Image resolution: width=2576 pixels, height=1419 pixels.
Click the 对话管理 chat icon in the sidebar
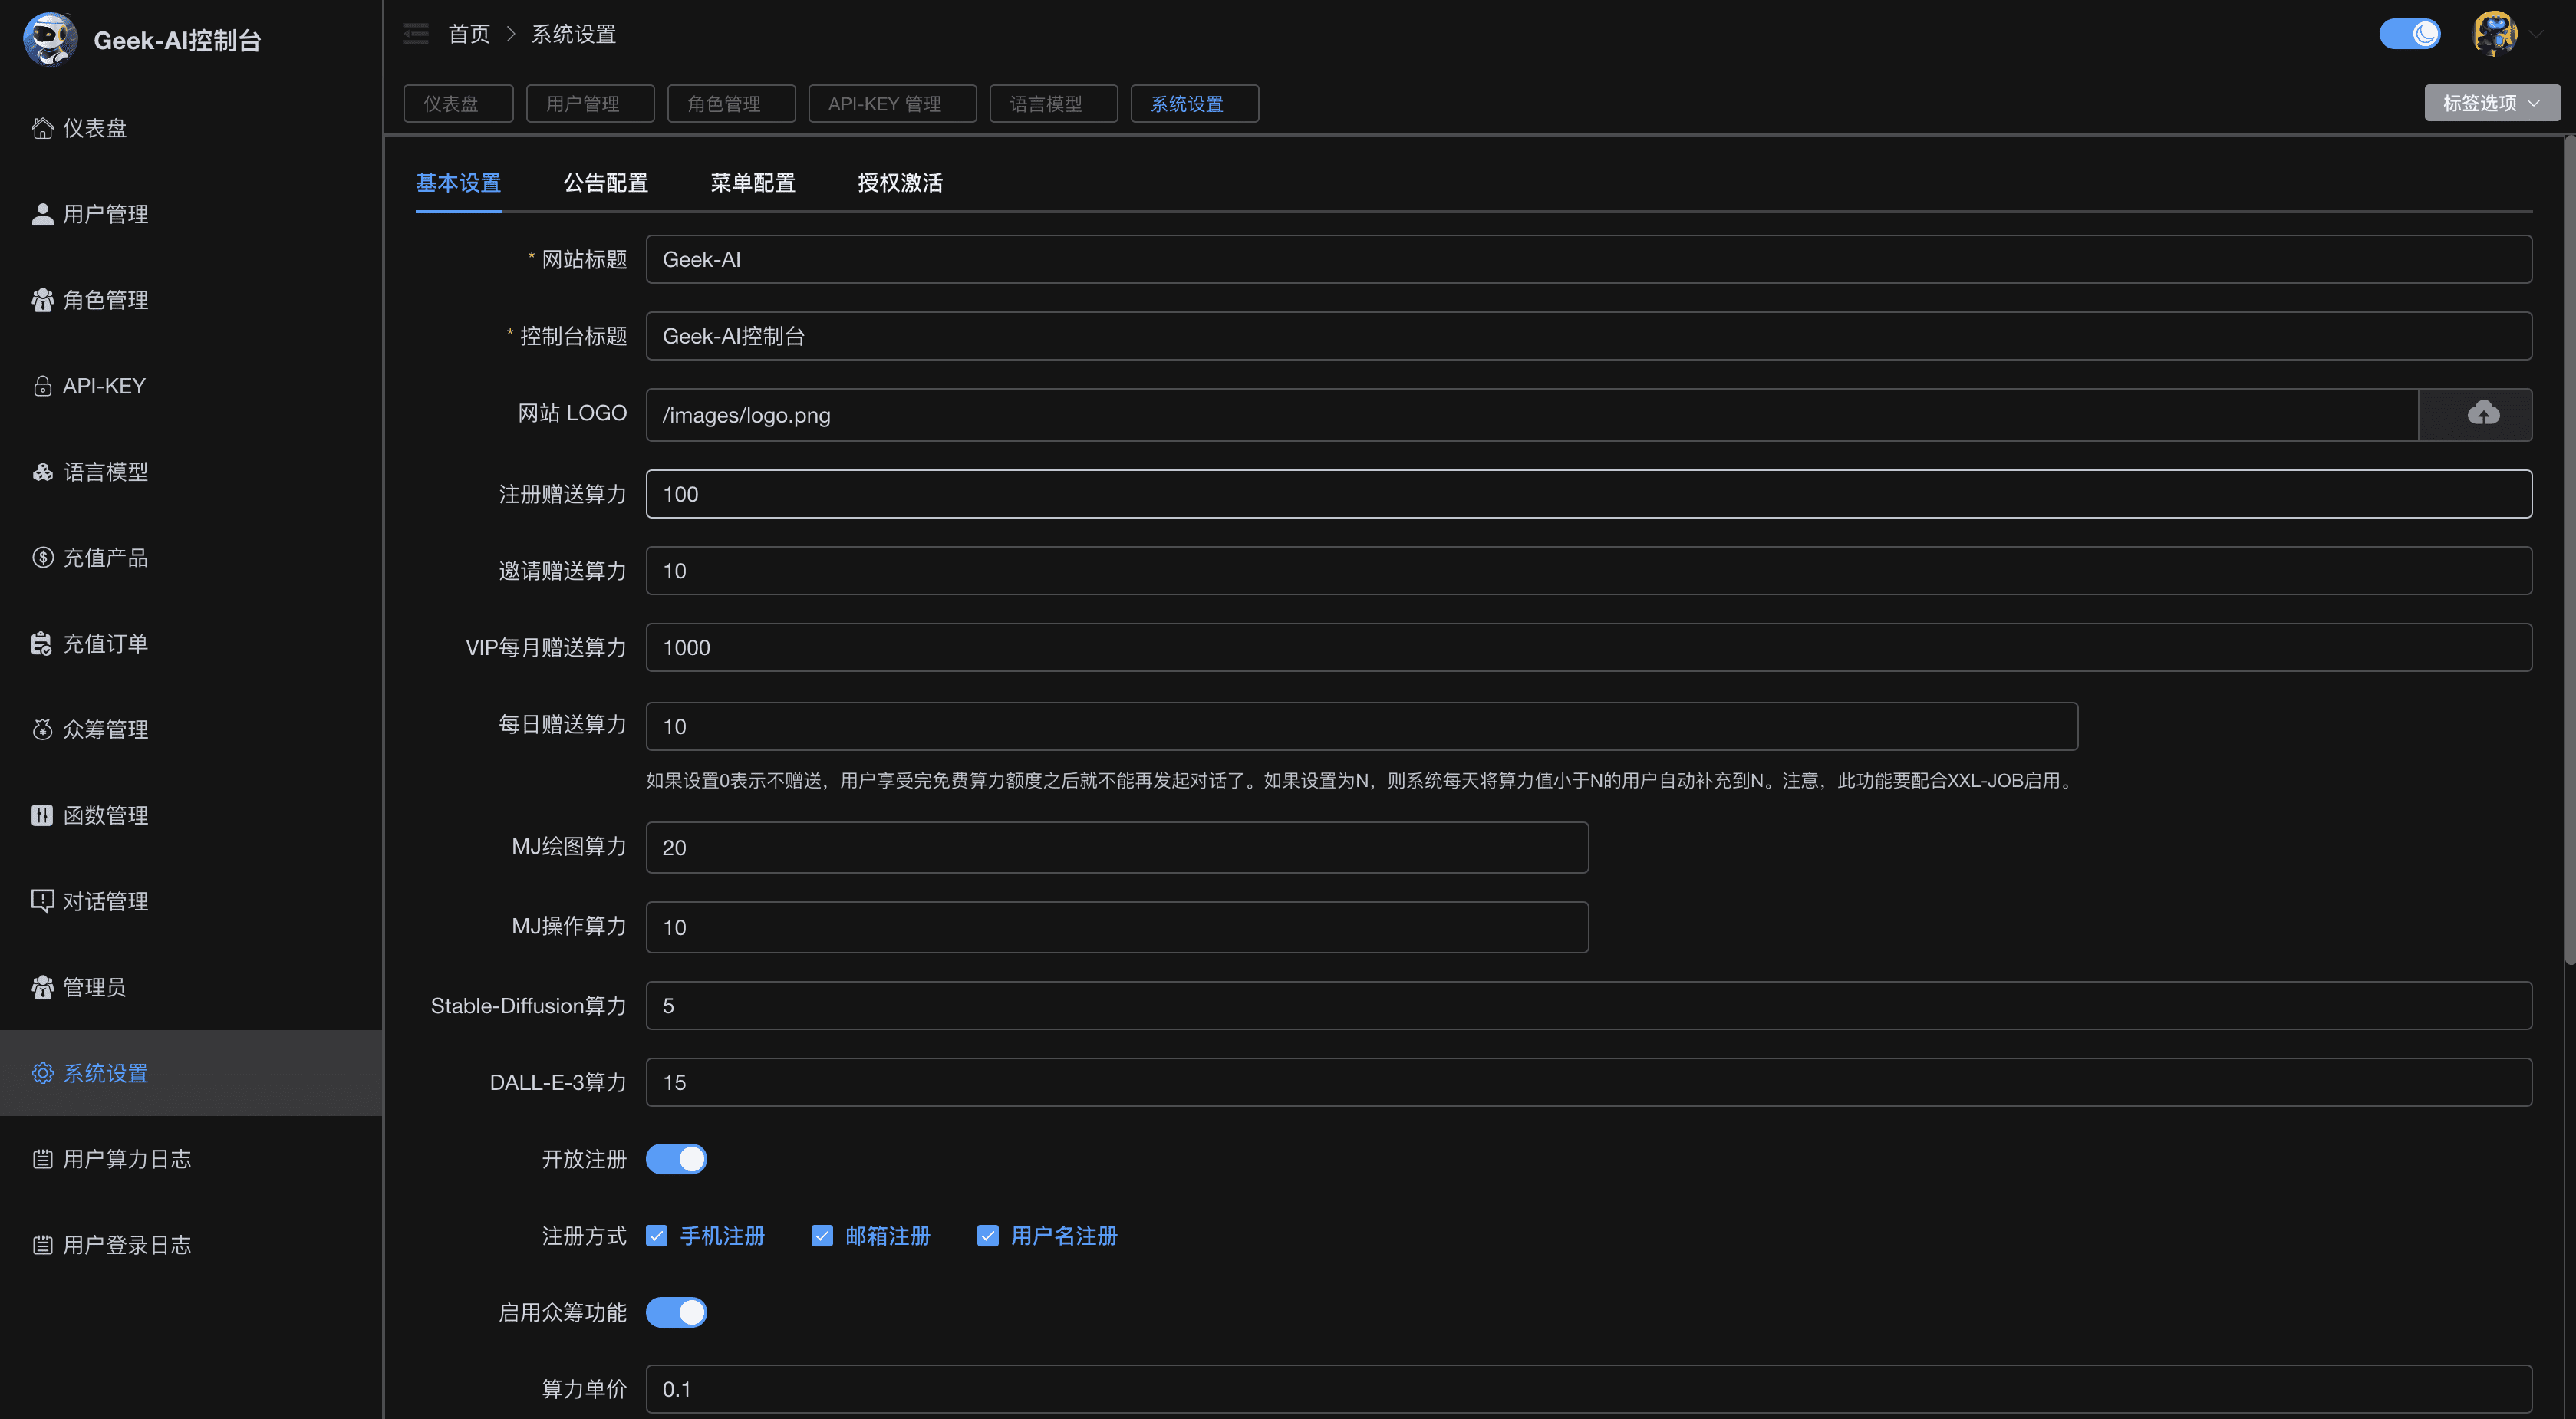(x=42, y=900)
